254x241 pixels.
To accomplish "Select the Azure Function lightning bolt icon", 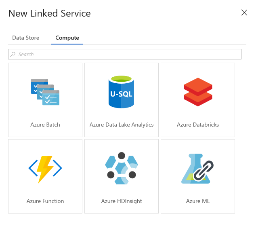I will pyautogui.click(x=45, y=169).
